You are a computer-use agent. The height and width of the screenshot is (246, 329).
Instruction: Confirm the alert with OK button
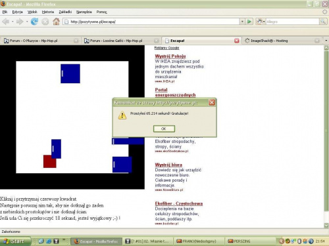164,129
